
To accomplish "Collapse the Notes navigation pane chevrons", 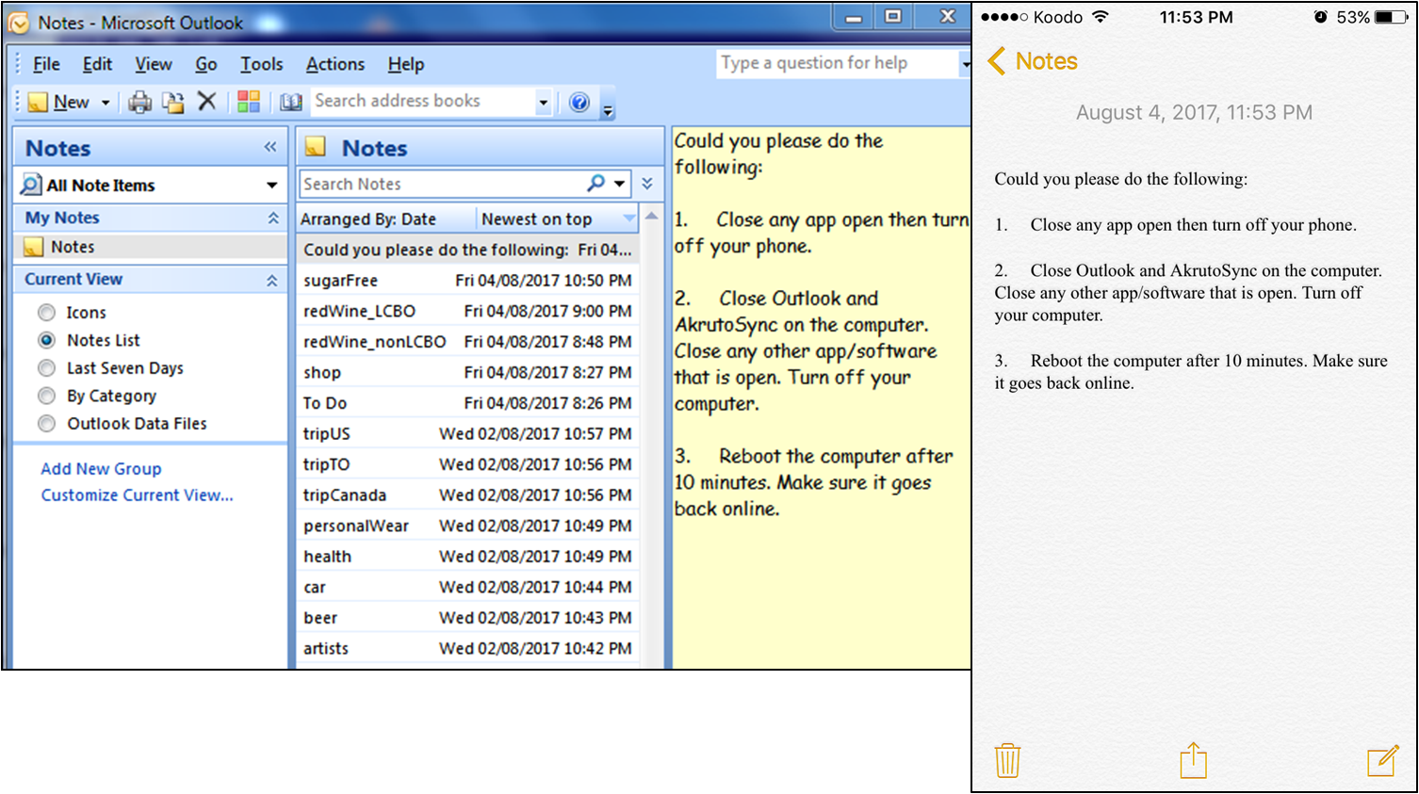I will 270,147.
